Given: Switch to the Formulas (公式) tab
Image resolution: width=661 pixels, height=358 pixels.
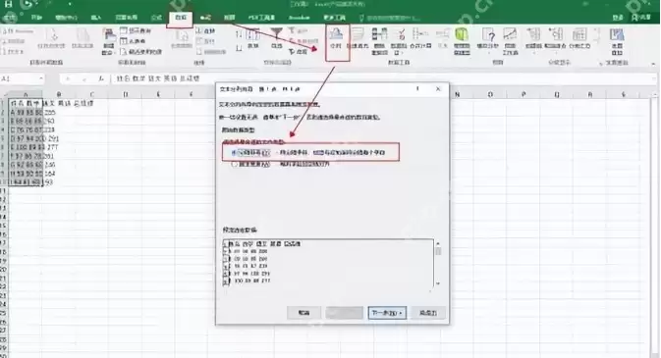Looking at the screenshot, I should (x=156, y=18).
